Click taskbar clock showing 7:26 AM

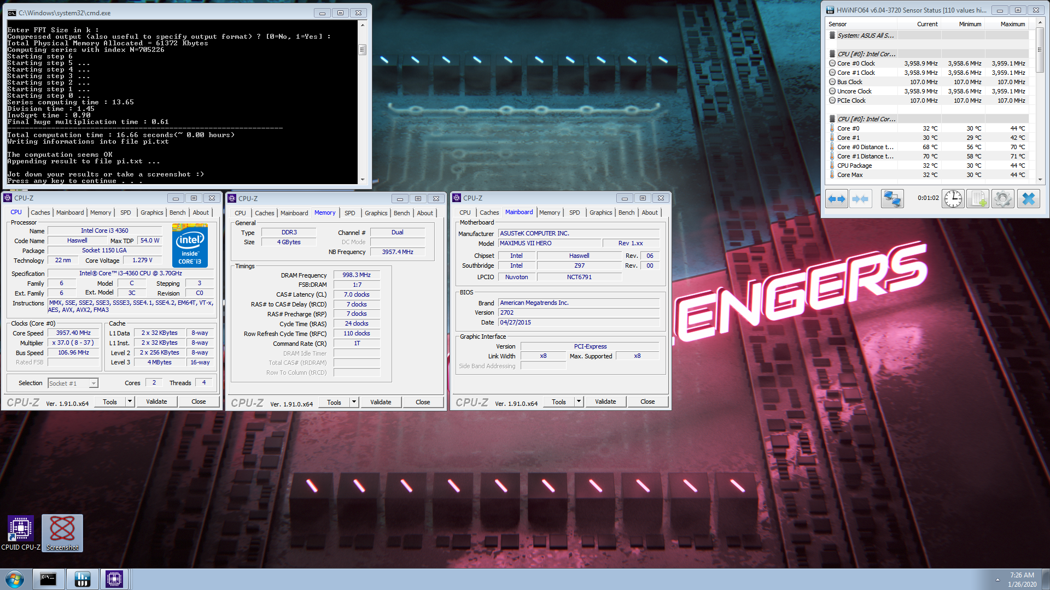[1022, 580]
